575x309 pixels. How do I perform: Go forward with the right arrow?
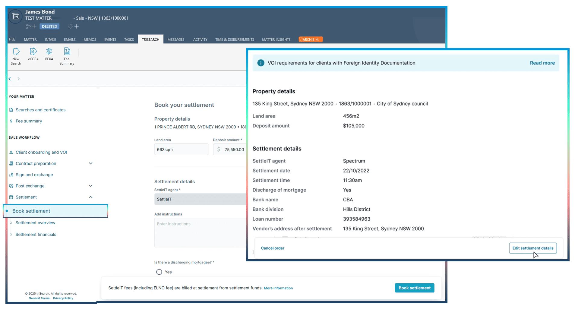18,79
